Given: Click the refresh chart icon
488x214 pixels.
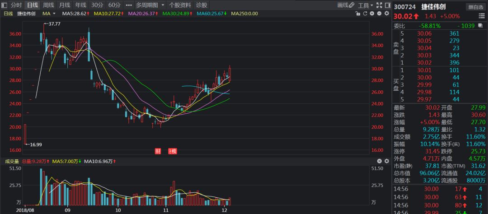Looking at the screenshot, I should 365,14.
